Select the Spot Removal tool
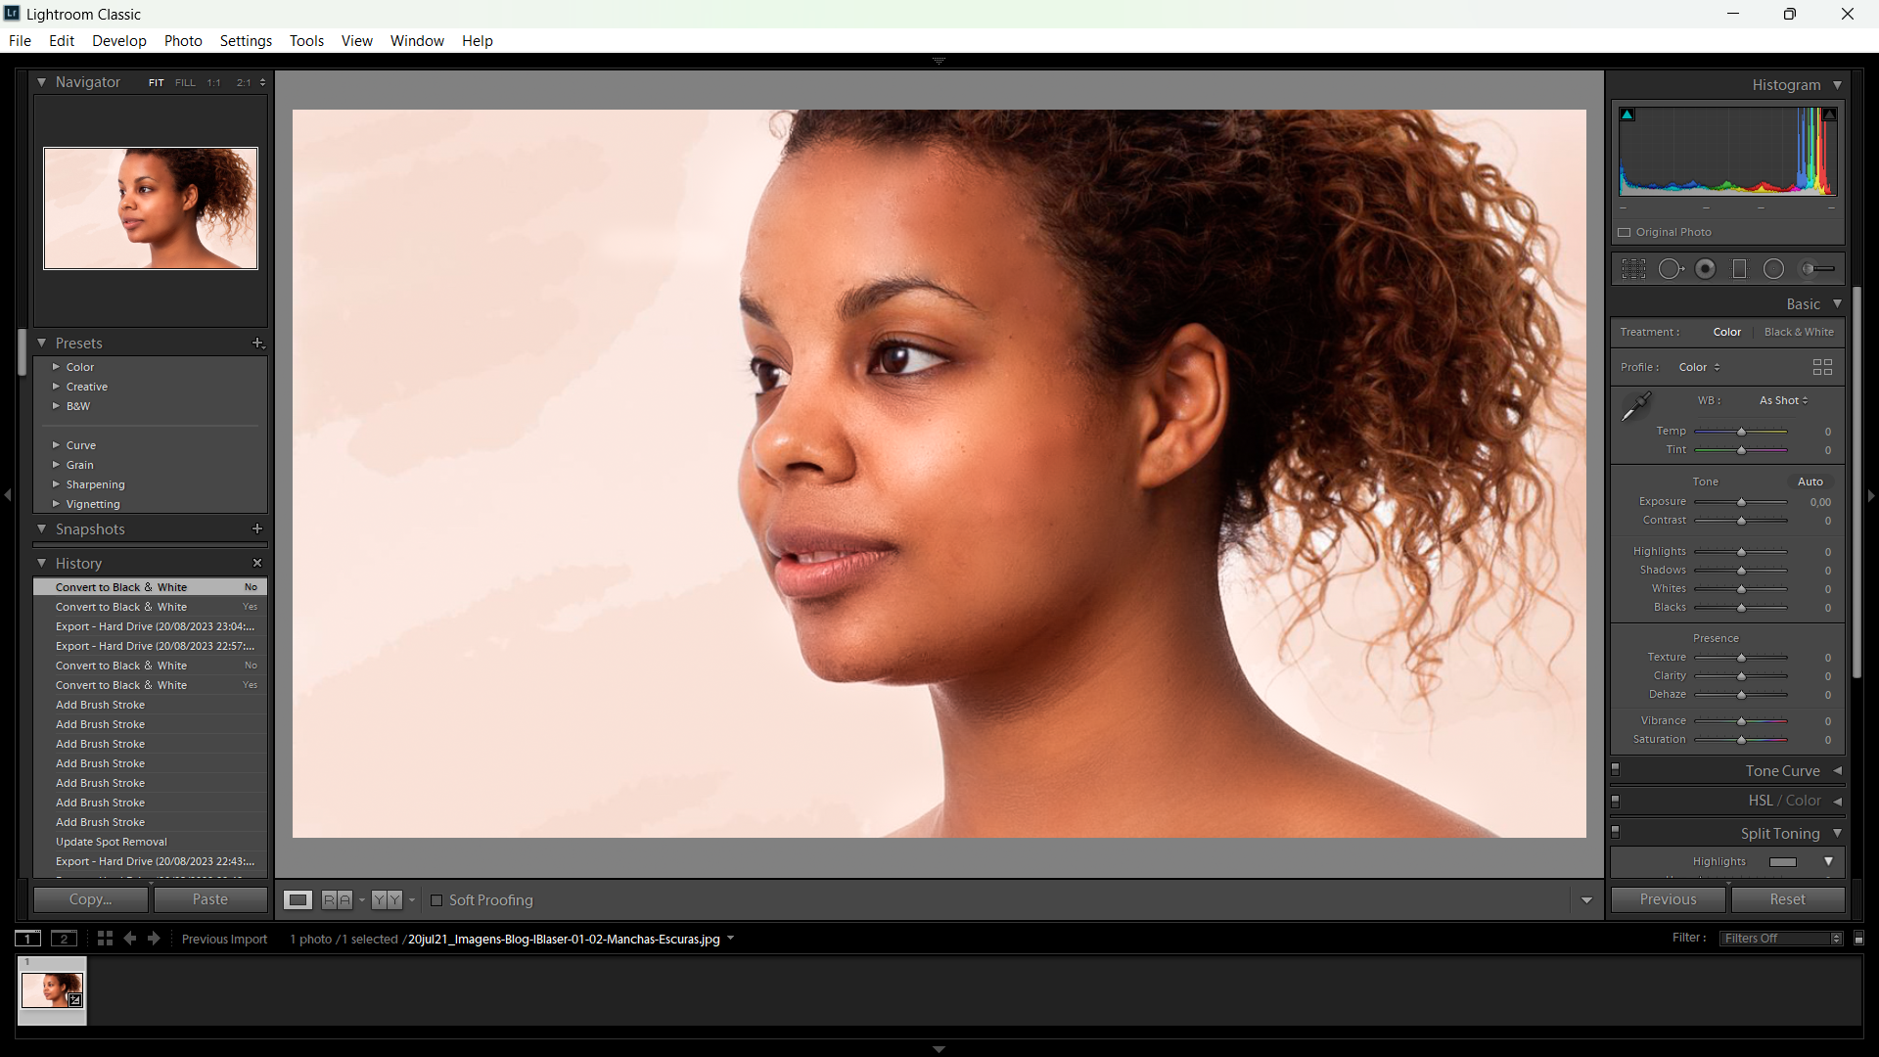Screen dimensions: 1879x1057 [x=1671, y=269]
